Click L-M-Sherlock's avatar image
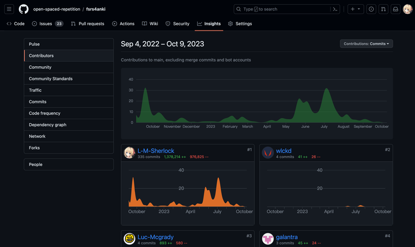415x247 pixels. click(130, 153)
